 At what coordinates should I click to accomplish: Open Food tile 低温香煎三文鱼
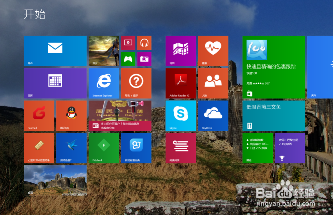(x=274, y=116)
